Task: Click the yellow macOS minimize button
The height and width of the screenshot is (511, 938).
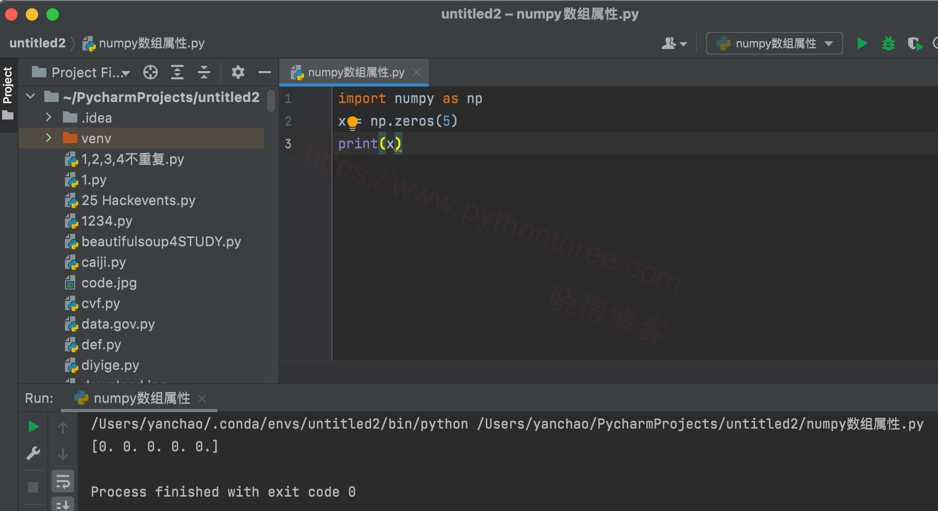Action: 32,14
